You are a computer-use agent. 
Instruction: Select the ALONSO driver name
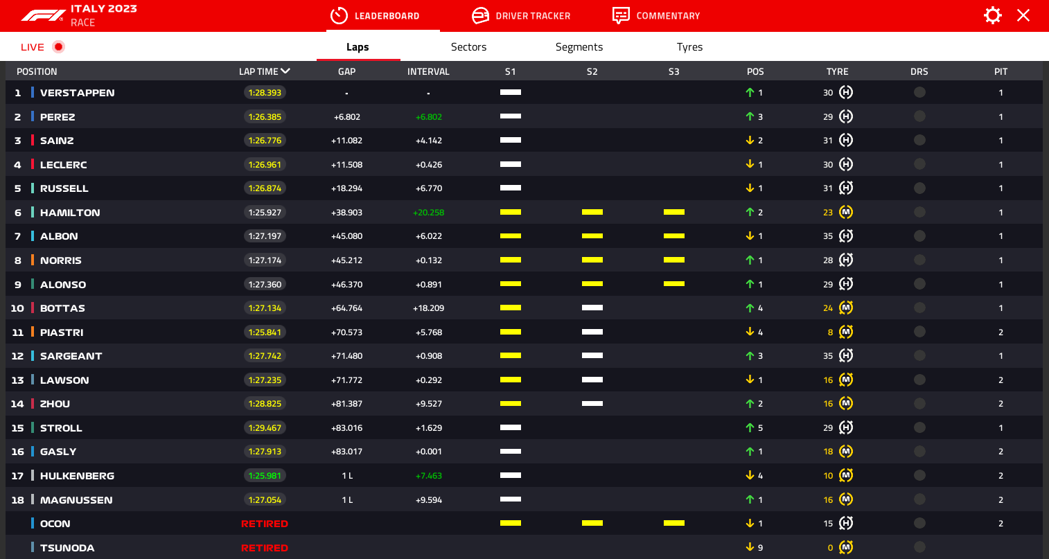[63, 285]
